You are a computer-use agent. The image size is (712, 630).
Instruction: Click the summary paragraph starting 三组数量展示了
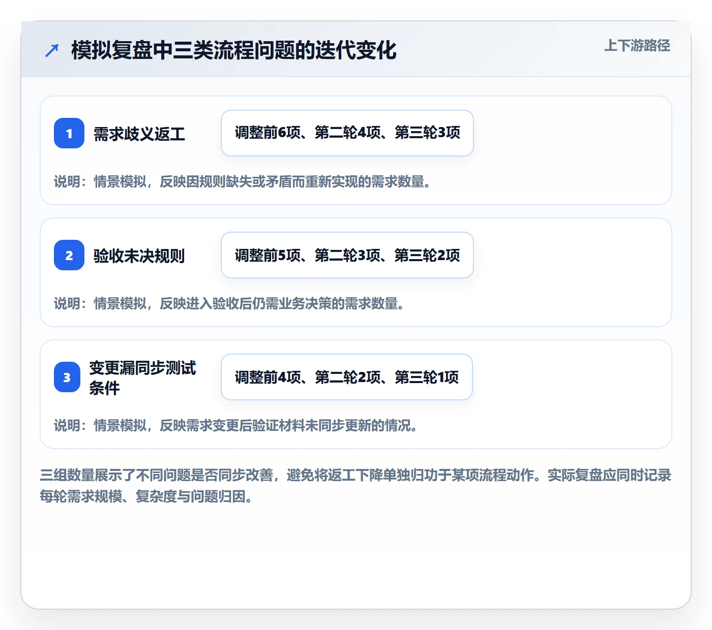click(x=356, y=486)
